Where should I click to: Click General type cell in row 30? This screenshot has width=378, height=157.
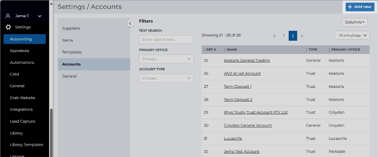click(313, 125)
